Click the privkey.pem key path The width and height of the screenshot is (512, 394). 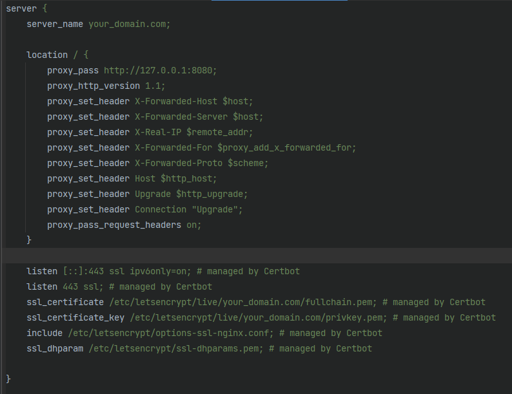coord(259,318)
